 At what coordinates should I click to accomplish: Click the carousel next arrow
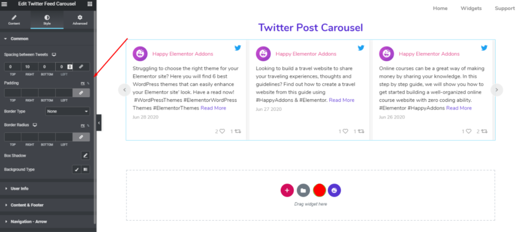[x=497, y=90]
